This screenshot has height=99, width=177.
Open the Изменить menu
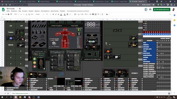pyautogui.click(x=14, y=11)
